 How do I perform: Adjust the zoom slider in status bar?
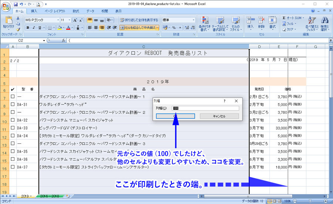click(x=310, y=201)
